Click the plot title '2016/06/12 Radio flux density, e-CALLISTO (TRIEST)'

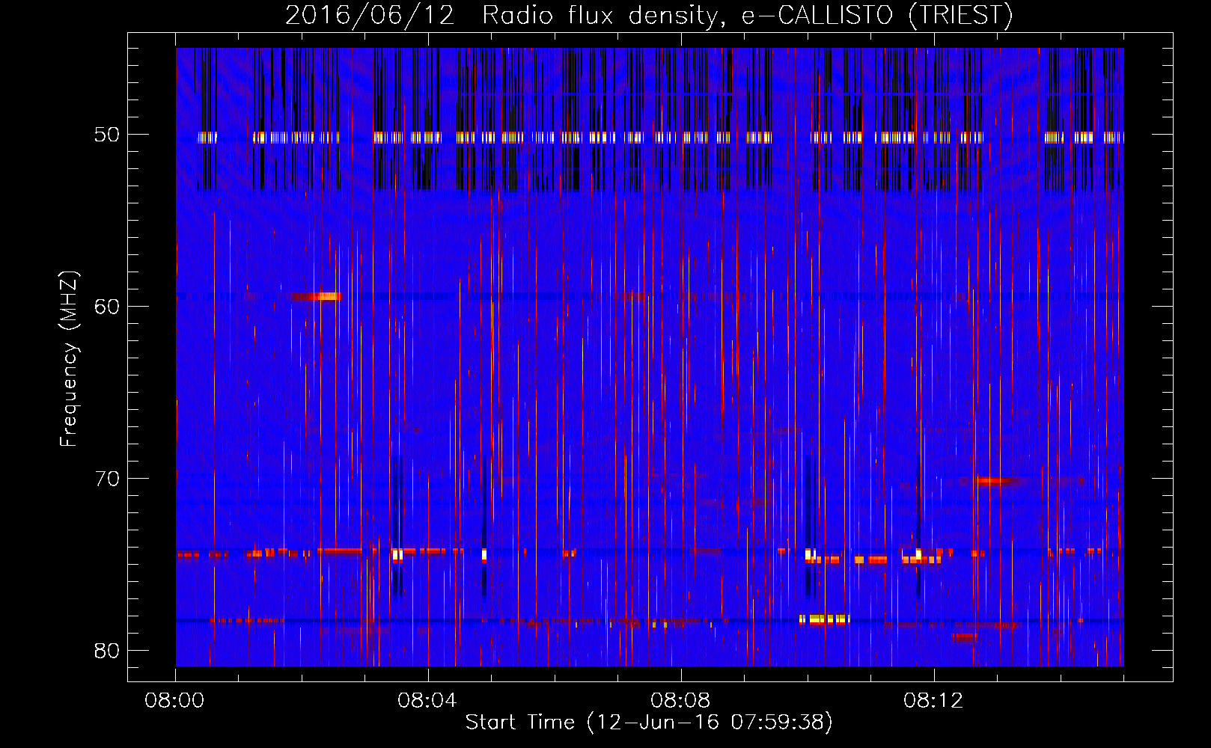(x=649, y=15)
